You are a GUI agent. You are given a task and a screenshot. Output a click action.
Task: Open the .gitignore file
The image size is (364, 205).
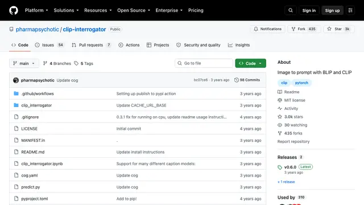(30, 117)
